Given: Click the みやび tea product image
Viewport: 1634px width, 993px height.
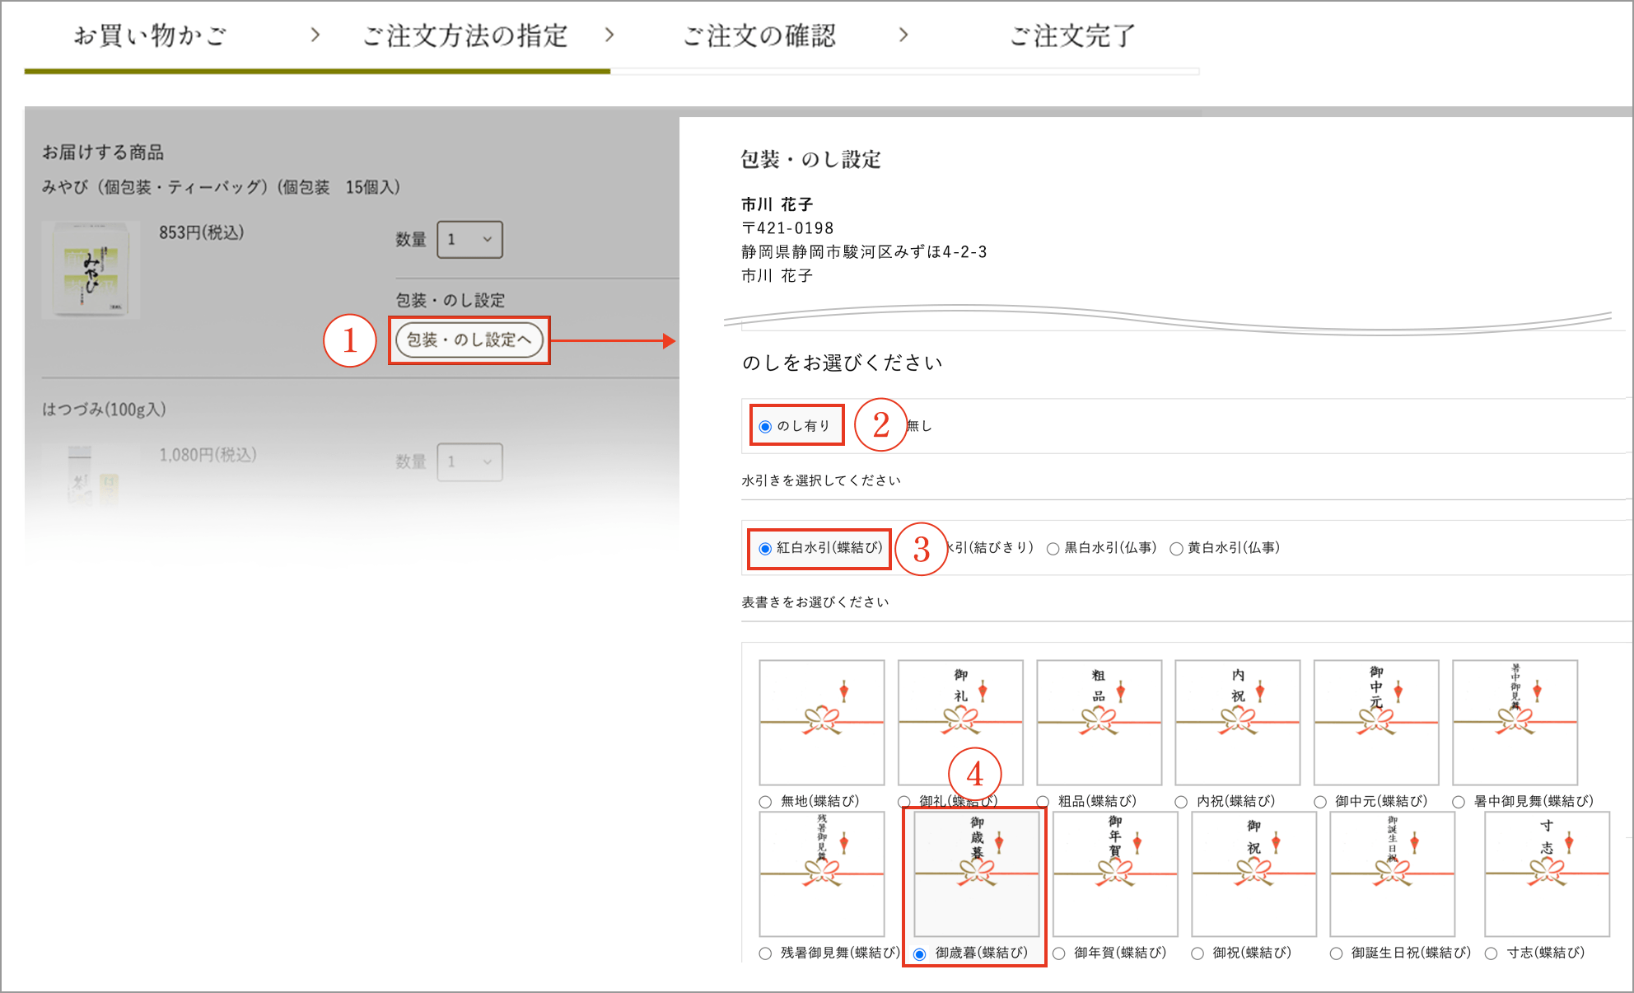Looking at the screenshot, I should (x=91, y=269).
